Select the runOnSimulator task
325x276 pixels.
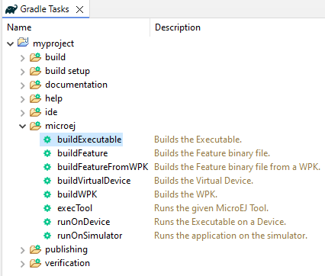pos(90,236)
